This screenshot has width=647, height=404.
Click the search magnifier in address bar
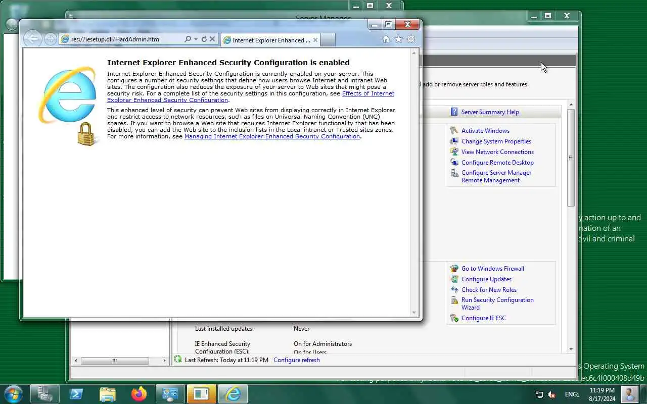click(188, 39)
